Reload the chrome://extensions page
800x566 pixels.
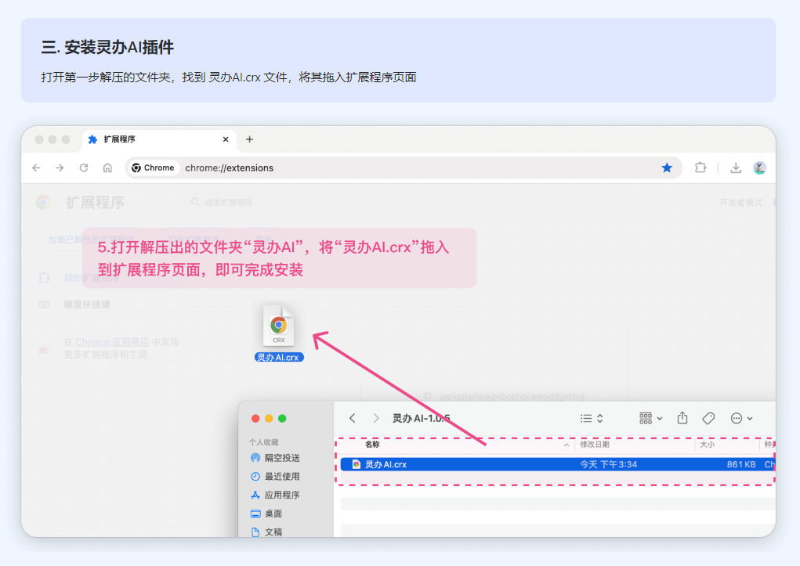point(84,168)
